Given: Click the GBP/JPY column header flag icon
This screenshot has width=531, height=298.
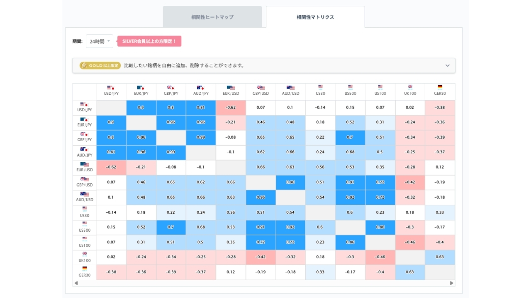Looking at the screenshot, I should click(x=171, y=88).
